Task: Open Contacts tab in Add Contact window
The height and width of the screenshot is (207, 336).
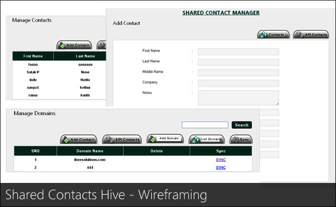Action: point(273,35)
